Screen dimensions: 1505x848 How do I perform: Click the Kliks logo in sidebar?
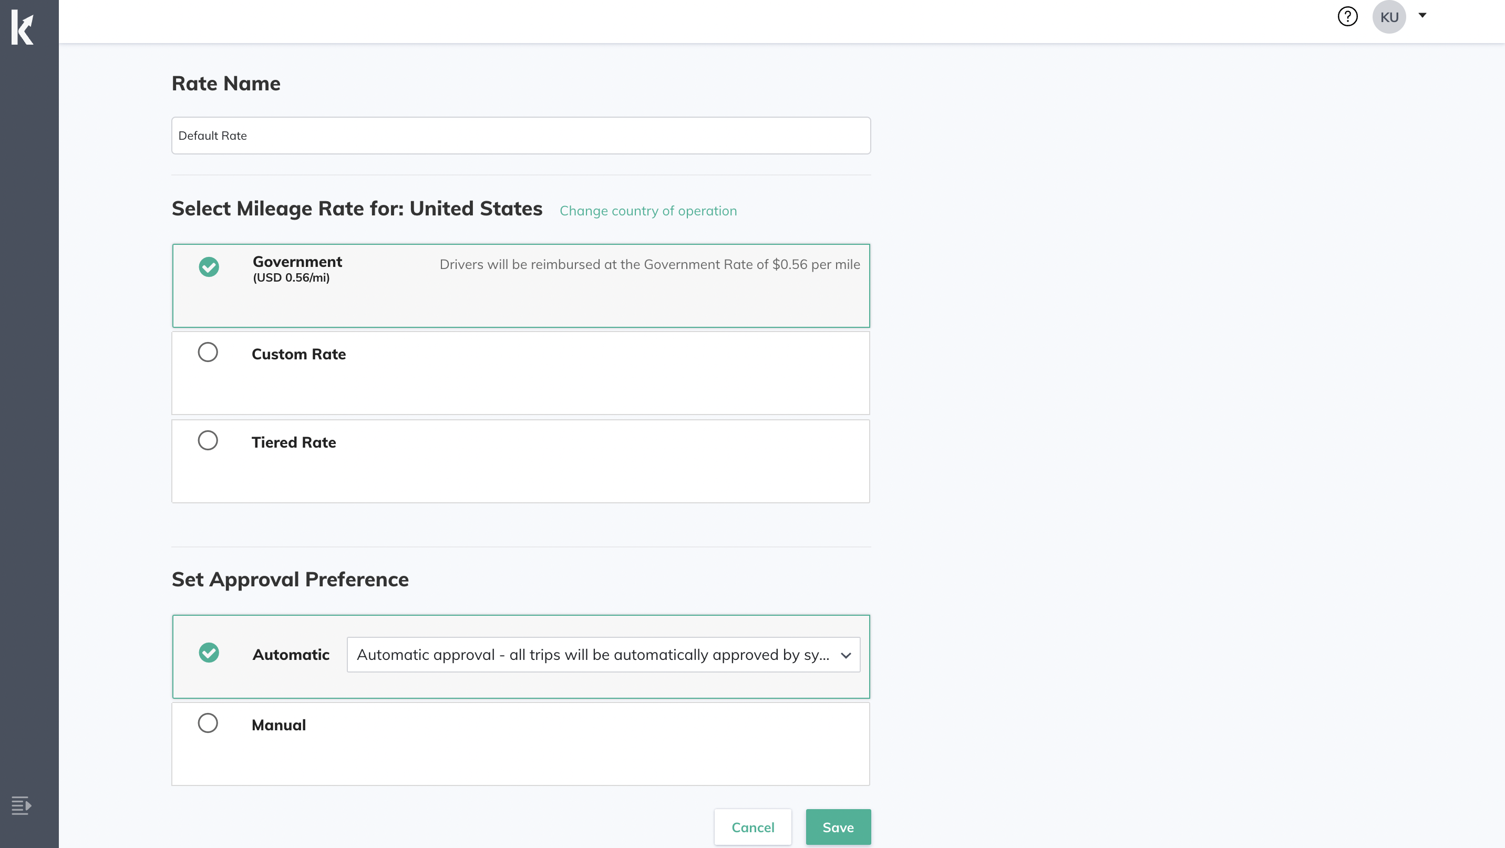(23, 27)
